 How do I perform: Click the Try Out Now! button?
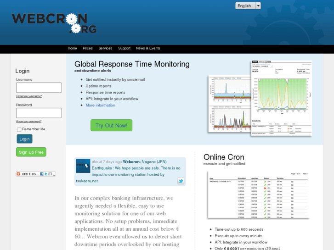[x=111, y=125]
